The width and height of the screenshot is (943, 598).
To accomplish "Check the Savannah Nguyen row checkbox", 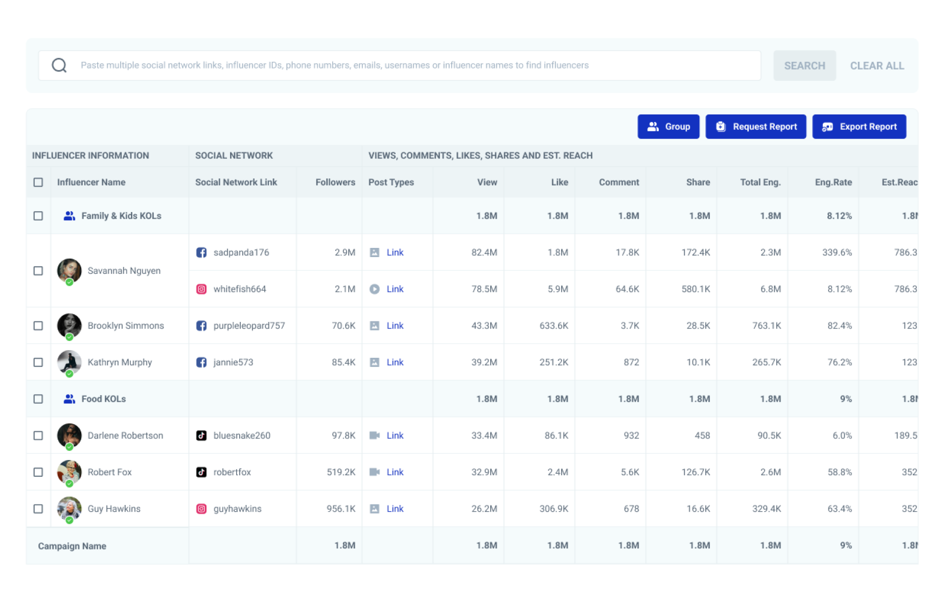I will tap(38, 271).
